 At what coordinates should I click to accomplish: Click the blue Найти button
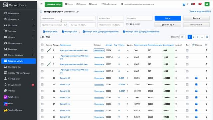click(x=168, y=18)
